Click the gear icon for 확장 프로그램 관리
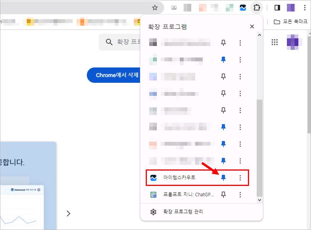The height and width of the screenshot is (230, 311). [x=153, y=212]
